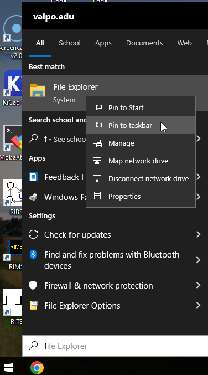
Task: Click the valpo.edu header text
Action: click(x=54, y=17)
